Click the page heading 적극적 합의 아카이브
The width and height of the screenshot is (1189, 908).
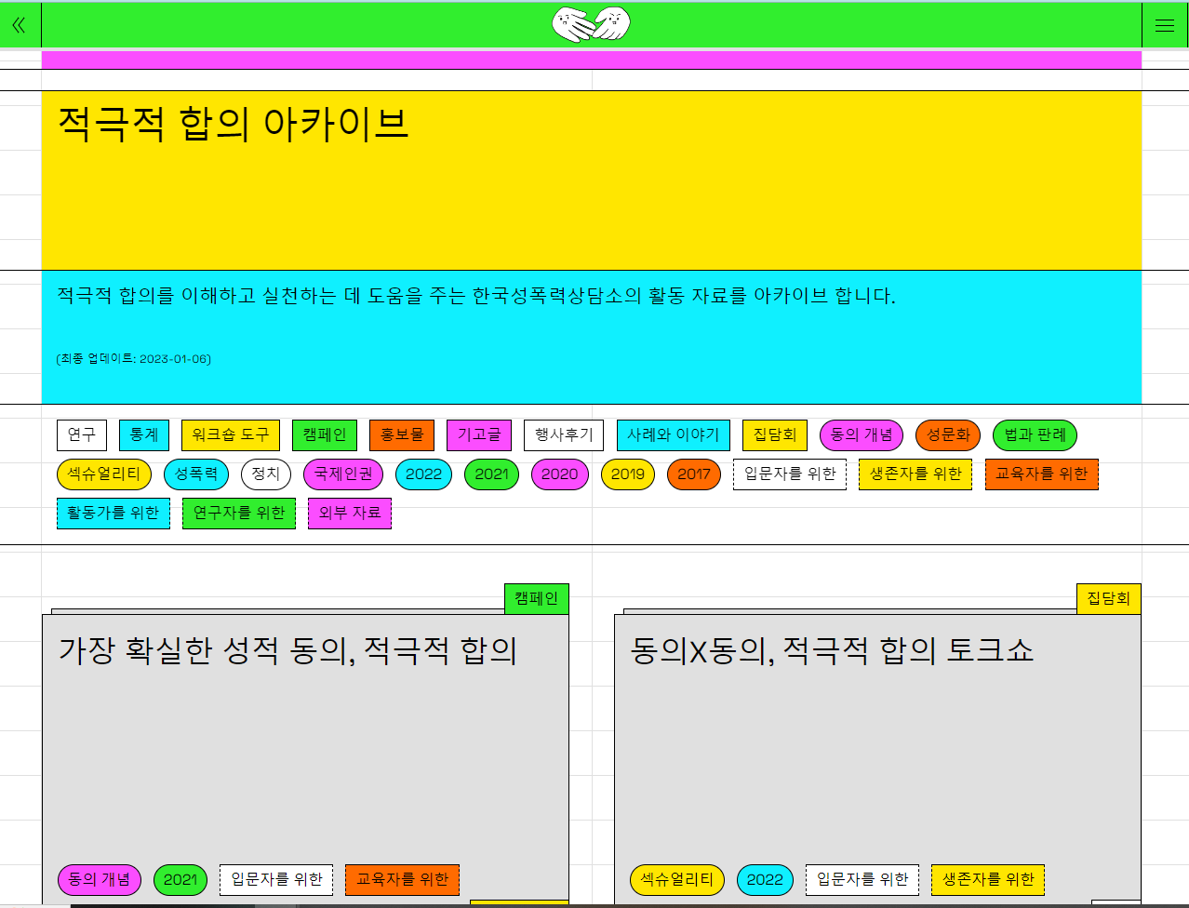point(234,124)
